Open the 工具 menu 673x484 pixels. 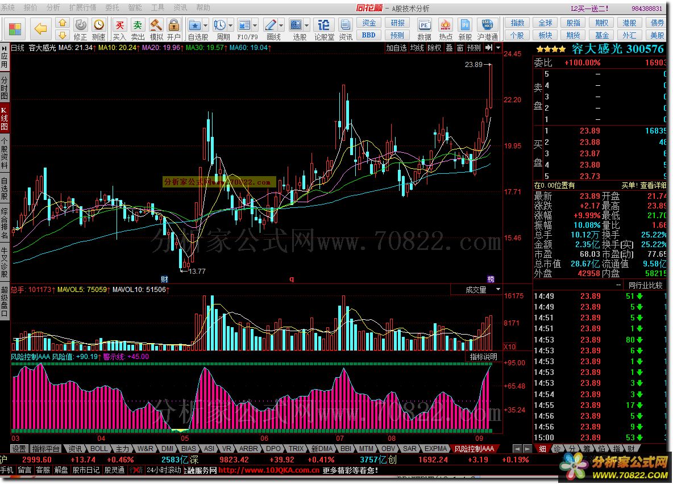pos(157,8)
